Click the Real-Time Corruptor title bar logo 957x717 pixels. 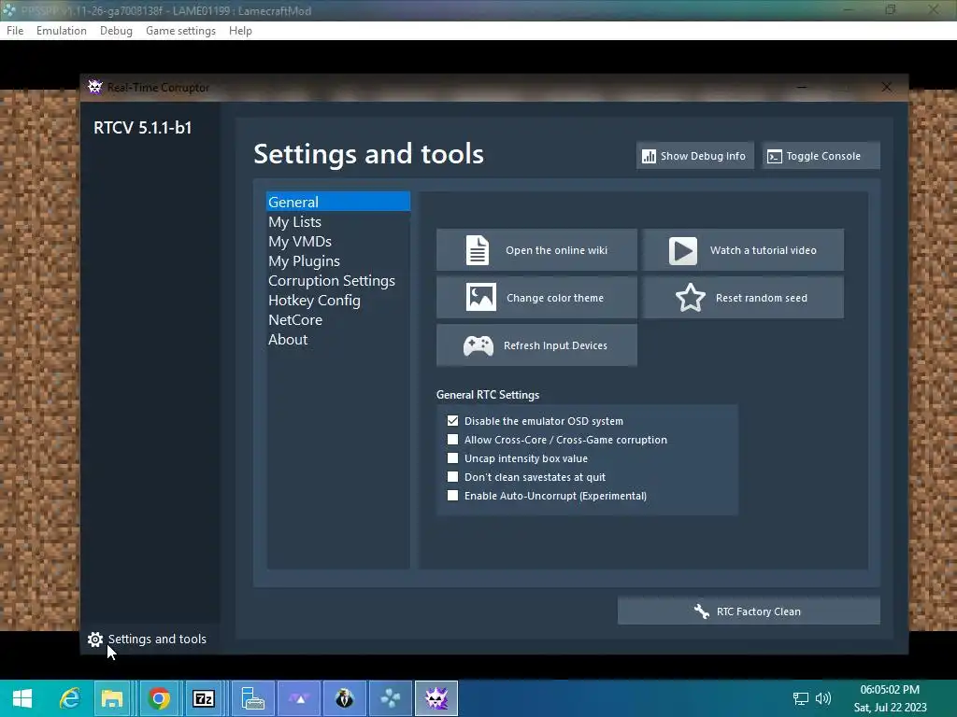pos(94,87)
